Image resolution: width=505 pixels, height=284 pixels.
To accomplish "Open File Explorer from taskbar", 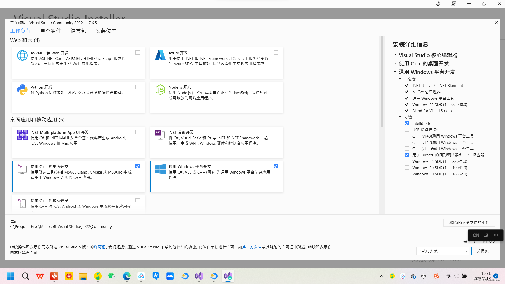I will pyautogui.click(x=83, y=276).
